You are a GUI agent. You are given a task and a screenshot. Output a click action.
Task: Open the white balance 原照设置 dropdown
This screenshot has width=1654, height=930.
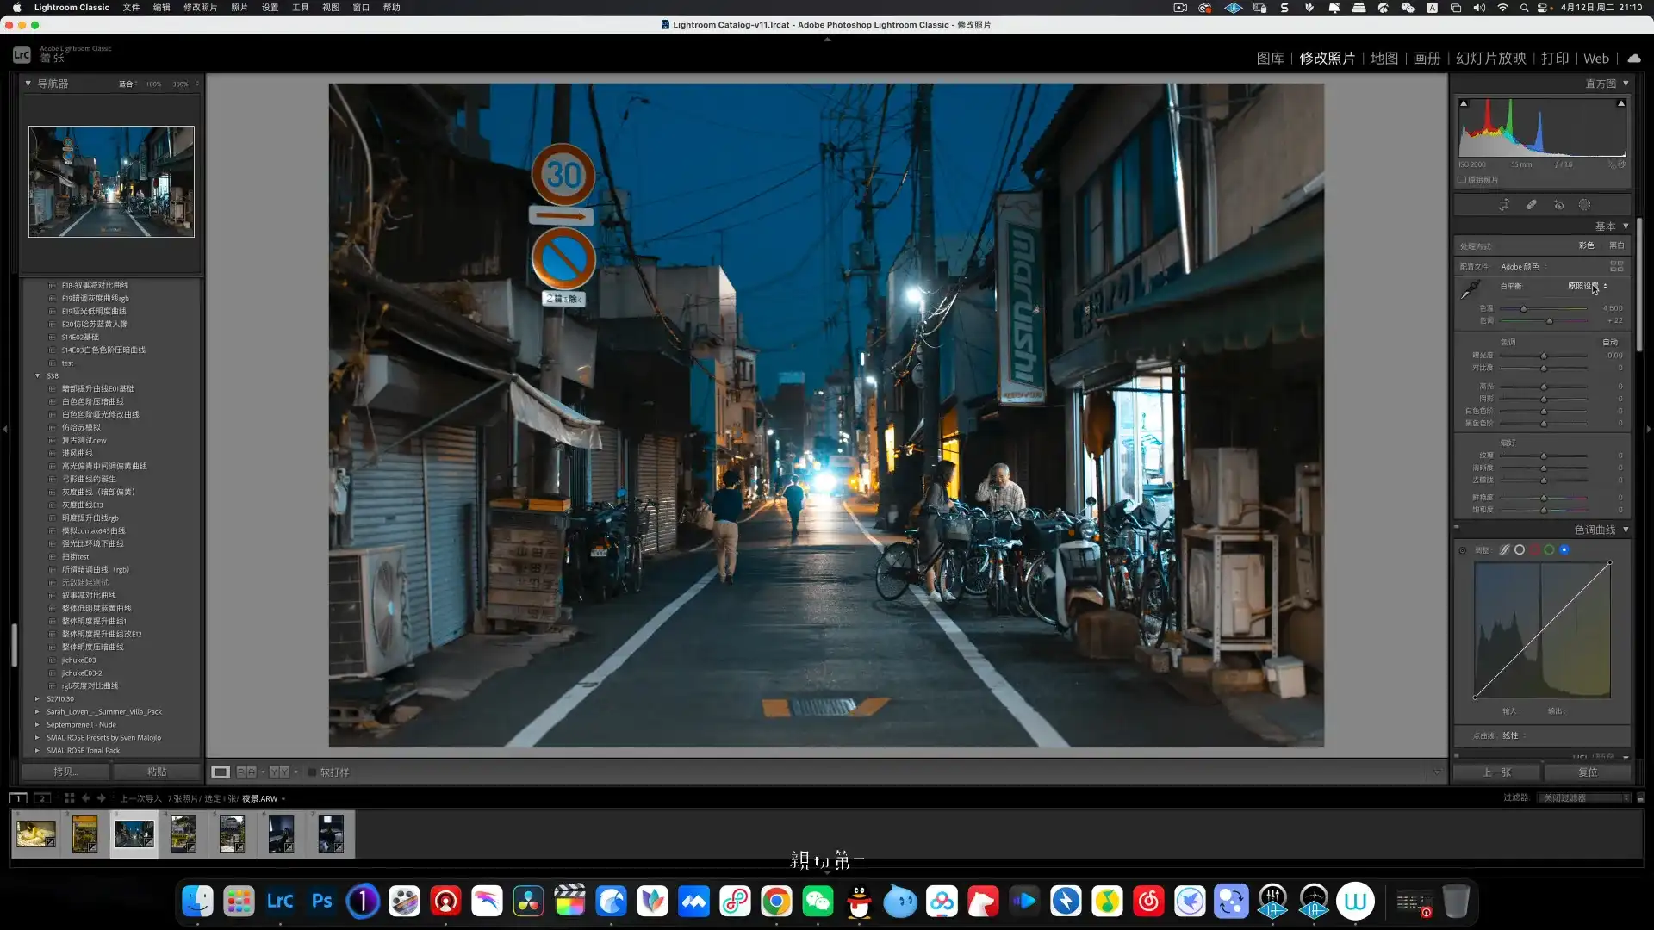[1587, 286]
